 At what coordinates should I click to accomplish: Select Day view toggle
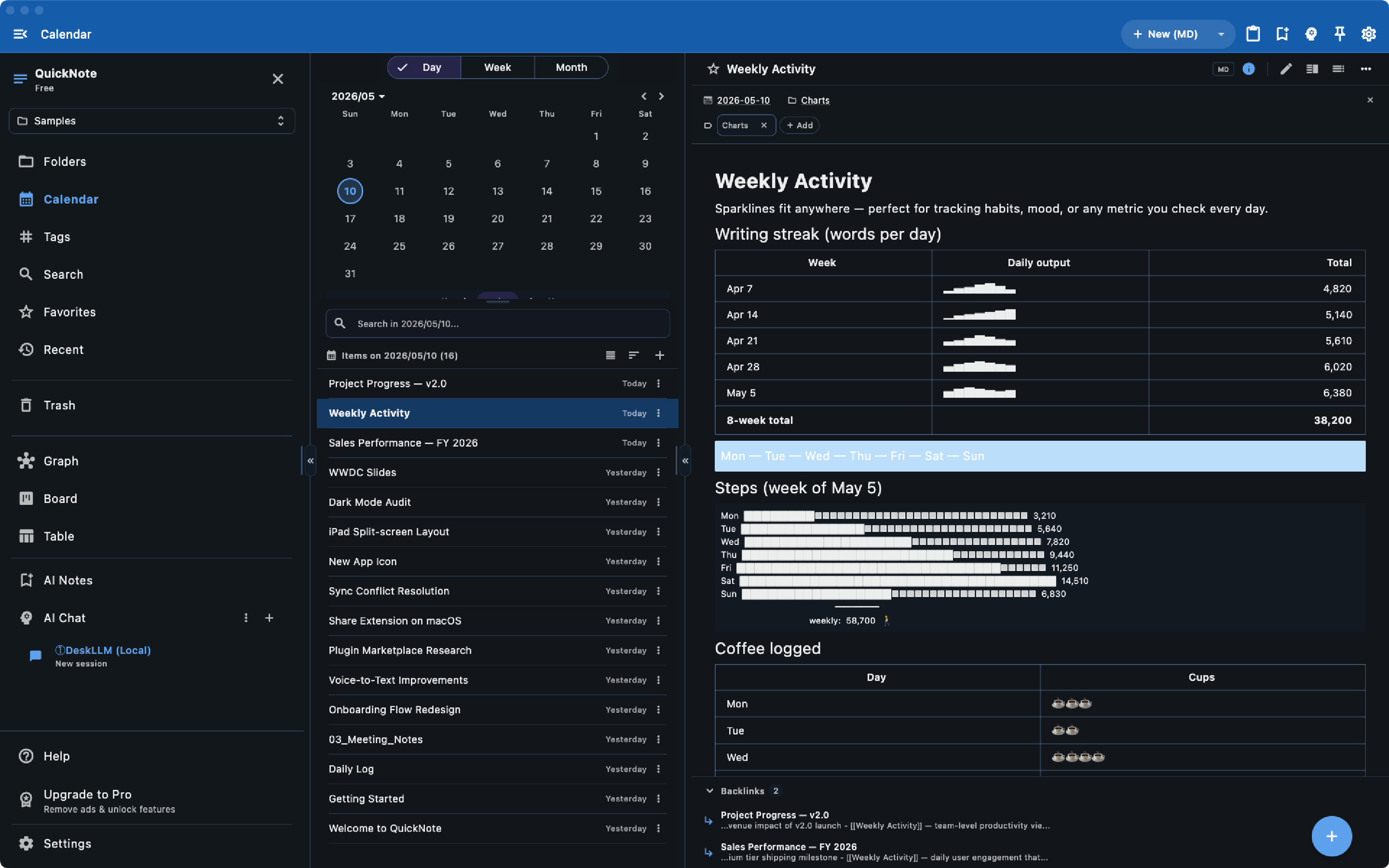point(424,67)
